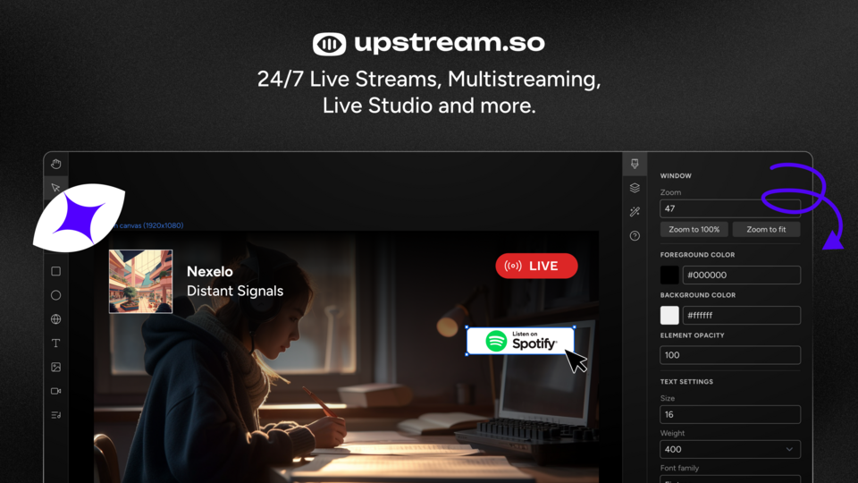Screen dimensions: 858x483
Task: Select the Nexelo title text
Action: tap(209, 272)
